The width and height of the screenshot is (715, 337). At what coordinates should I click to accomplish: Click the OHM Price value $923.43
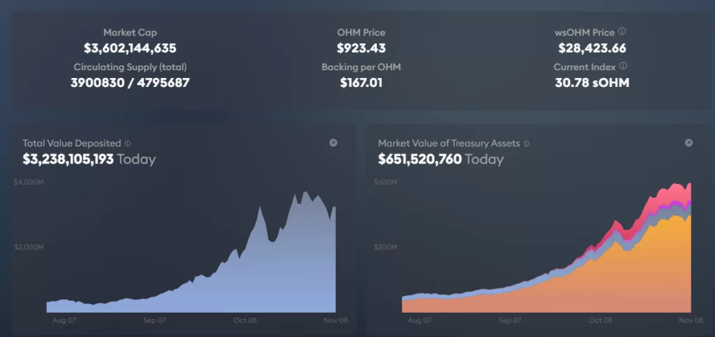coord(361,48)
